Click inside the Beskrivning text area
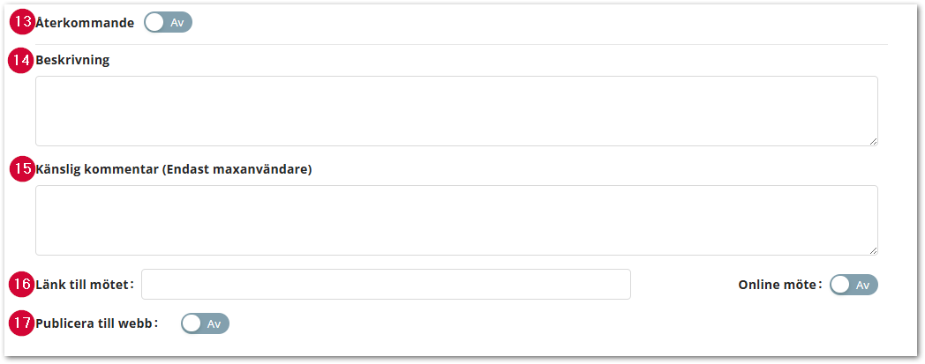The height and width of the screenshot is (364, 925). pos(456,111)
